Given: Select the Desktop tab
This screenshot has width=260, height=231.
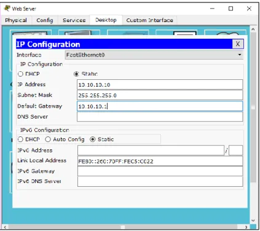Looking at the screenshot, I should [106, 20].
